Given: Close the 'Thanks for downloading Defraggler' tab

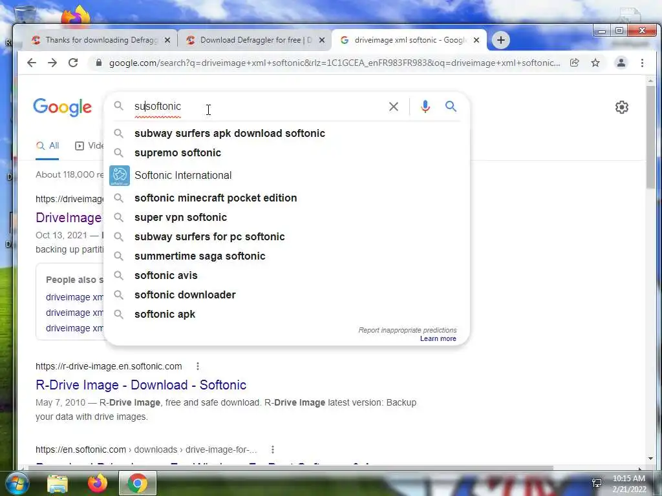Looking at the screenshot, I should [167, 40].
